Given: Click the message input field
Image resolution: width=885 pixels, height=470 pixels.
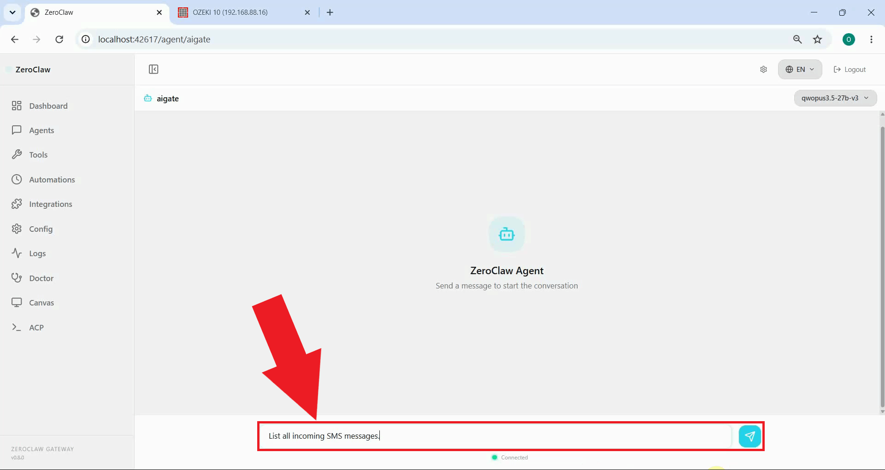Looking at the screenshot, I should click(496, 436).
